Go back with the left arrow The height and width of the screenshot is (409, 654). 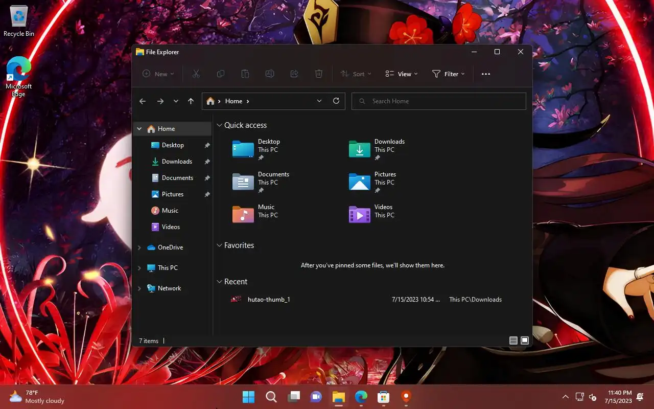point(143,101)
